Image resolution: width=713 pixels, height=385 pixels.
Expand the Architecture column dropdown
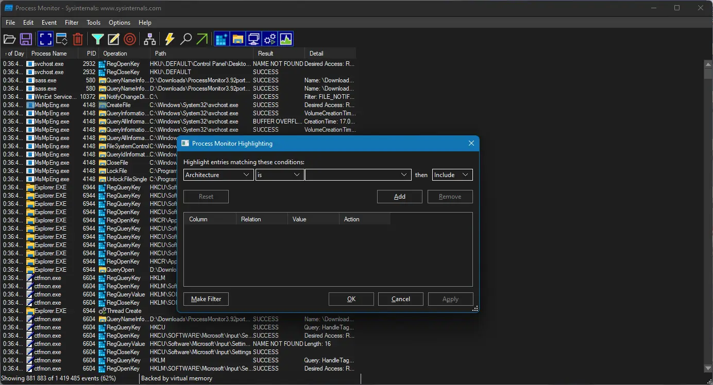218,175
